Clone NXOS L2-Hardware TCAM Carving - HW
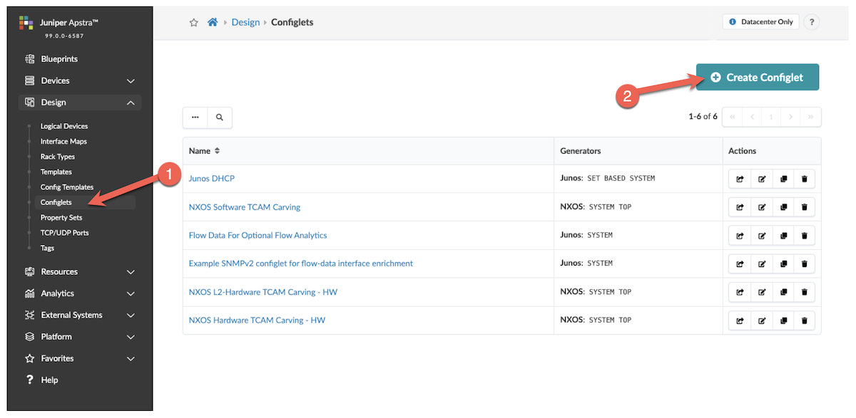 (783, 293)
